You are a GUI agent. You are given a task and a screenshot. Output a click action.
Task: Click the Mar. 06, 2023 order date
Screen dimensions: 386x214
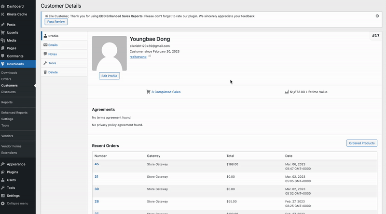tap(295, 164)
